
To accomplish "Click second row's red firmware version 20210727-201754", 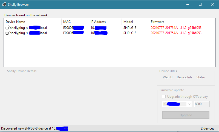I will [x=176, y=33].
